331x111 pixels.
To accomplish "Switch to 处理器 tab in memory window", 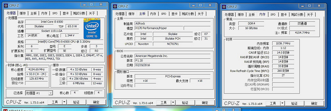I will (x=229, y=15).
